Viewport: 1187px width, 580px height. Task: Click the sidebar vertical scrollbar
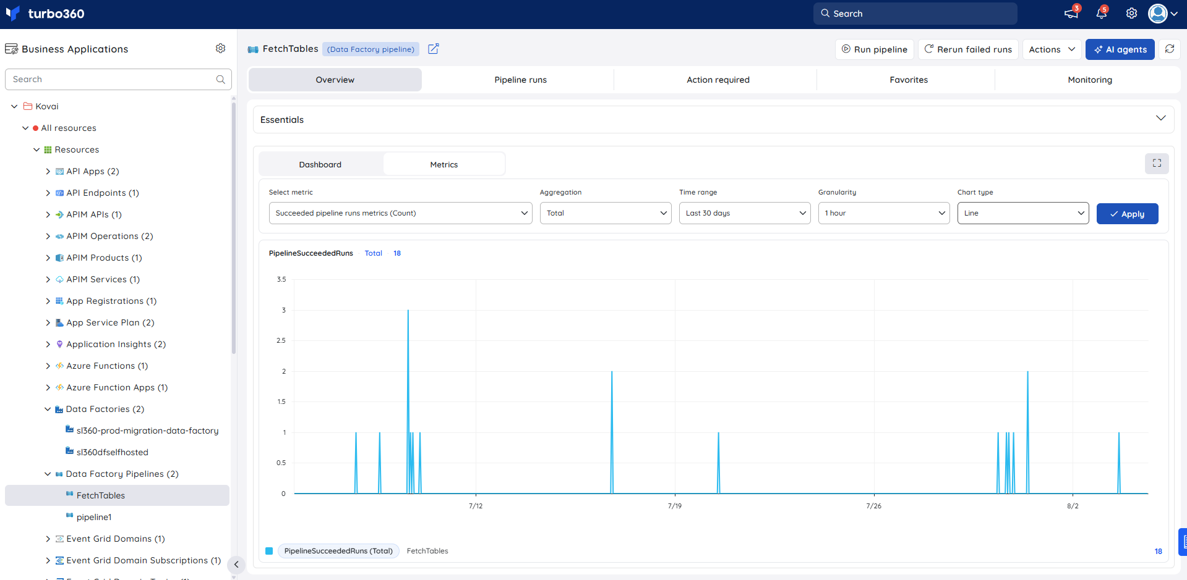(x=234, y=228)
